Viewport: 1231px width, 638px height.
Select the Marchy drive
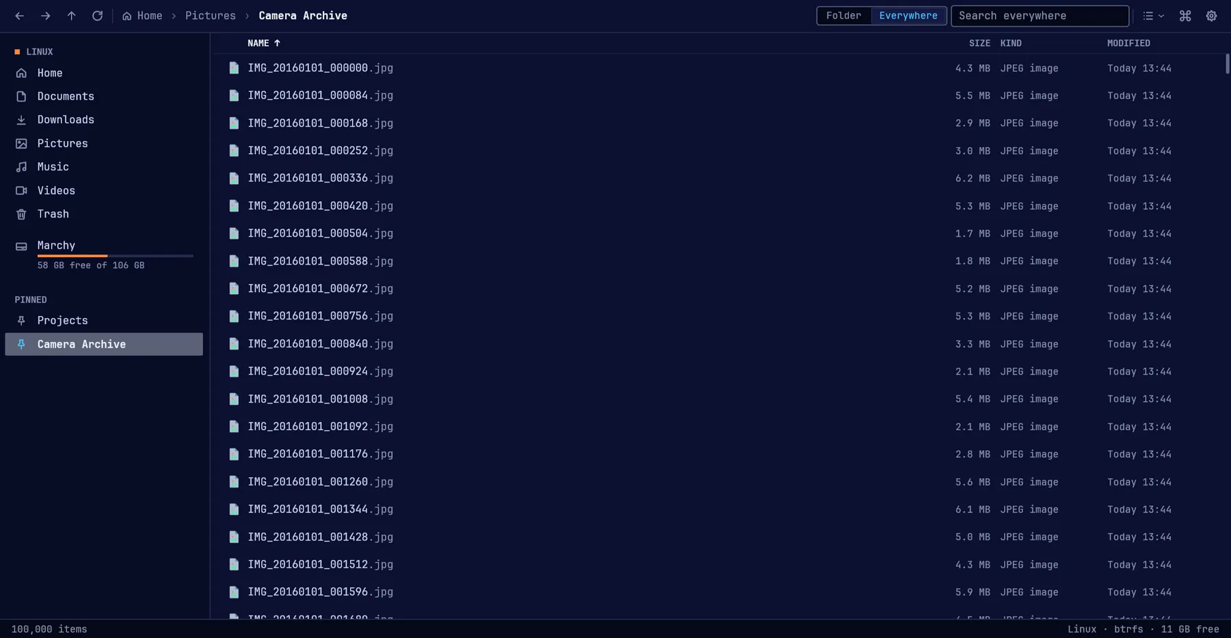tap(104, 254)
